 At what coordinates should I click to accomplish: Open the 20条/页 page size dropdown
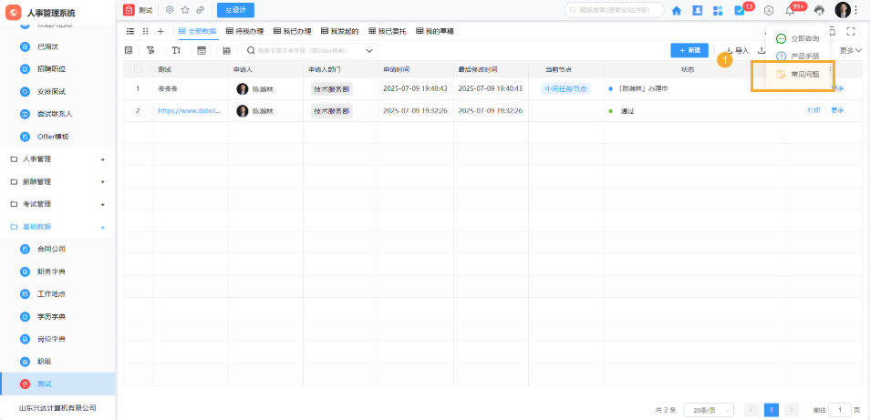(709, 410)
